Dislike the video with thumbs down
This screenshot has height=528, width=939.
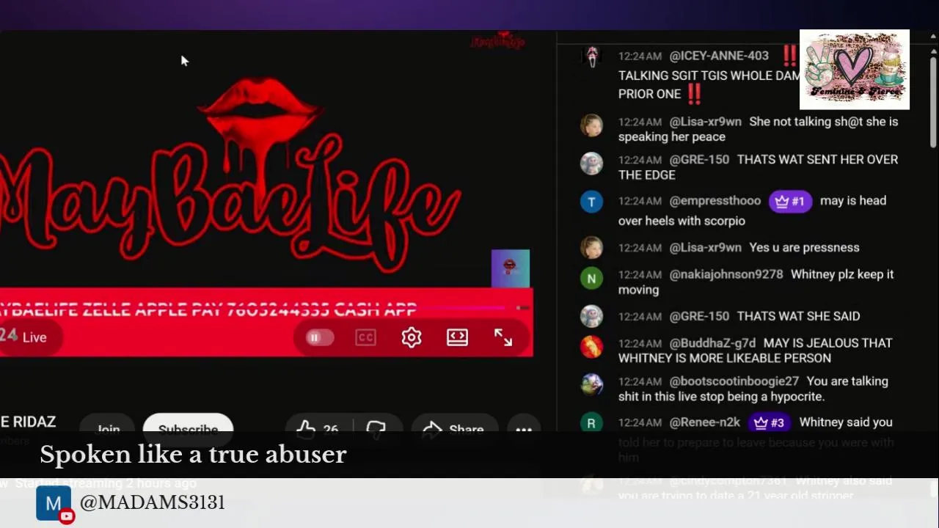click(377, 429)
